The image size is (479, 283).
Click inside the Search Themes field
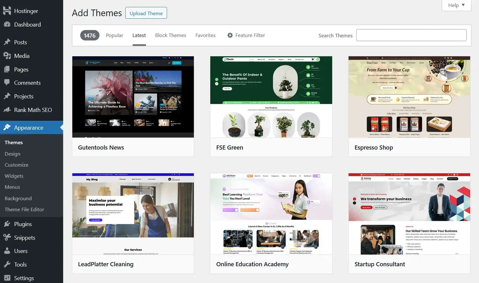(x=411, y=35)
